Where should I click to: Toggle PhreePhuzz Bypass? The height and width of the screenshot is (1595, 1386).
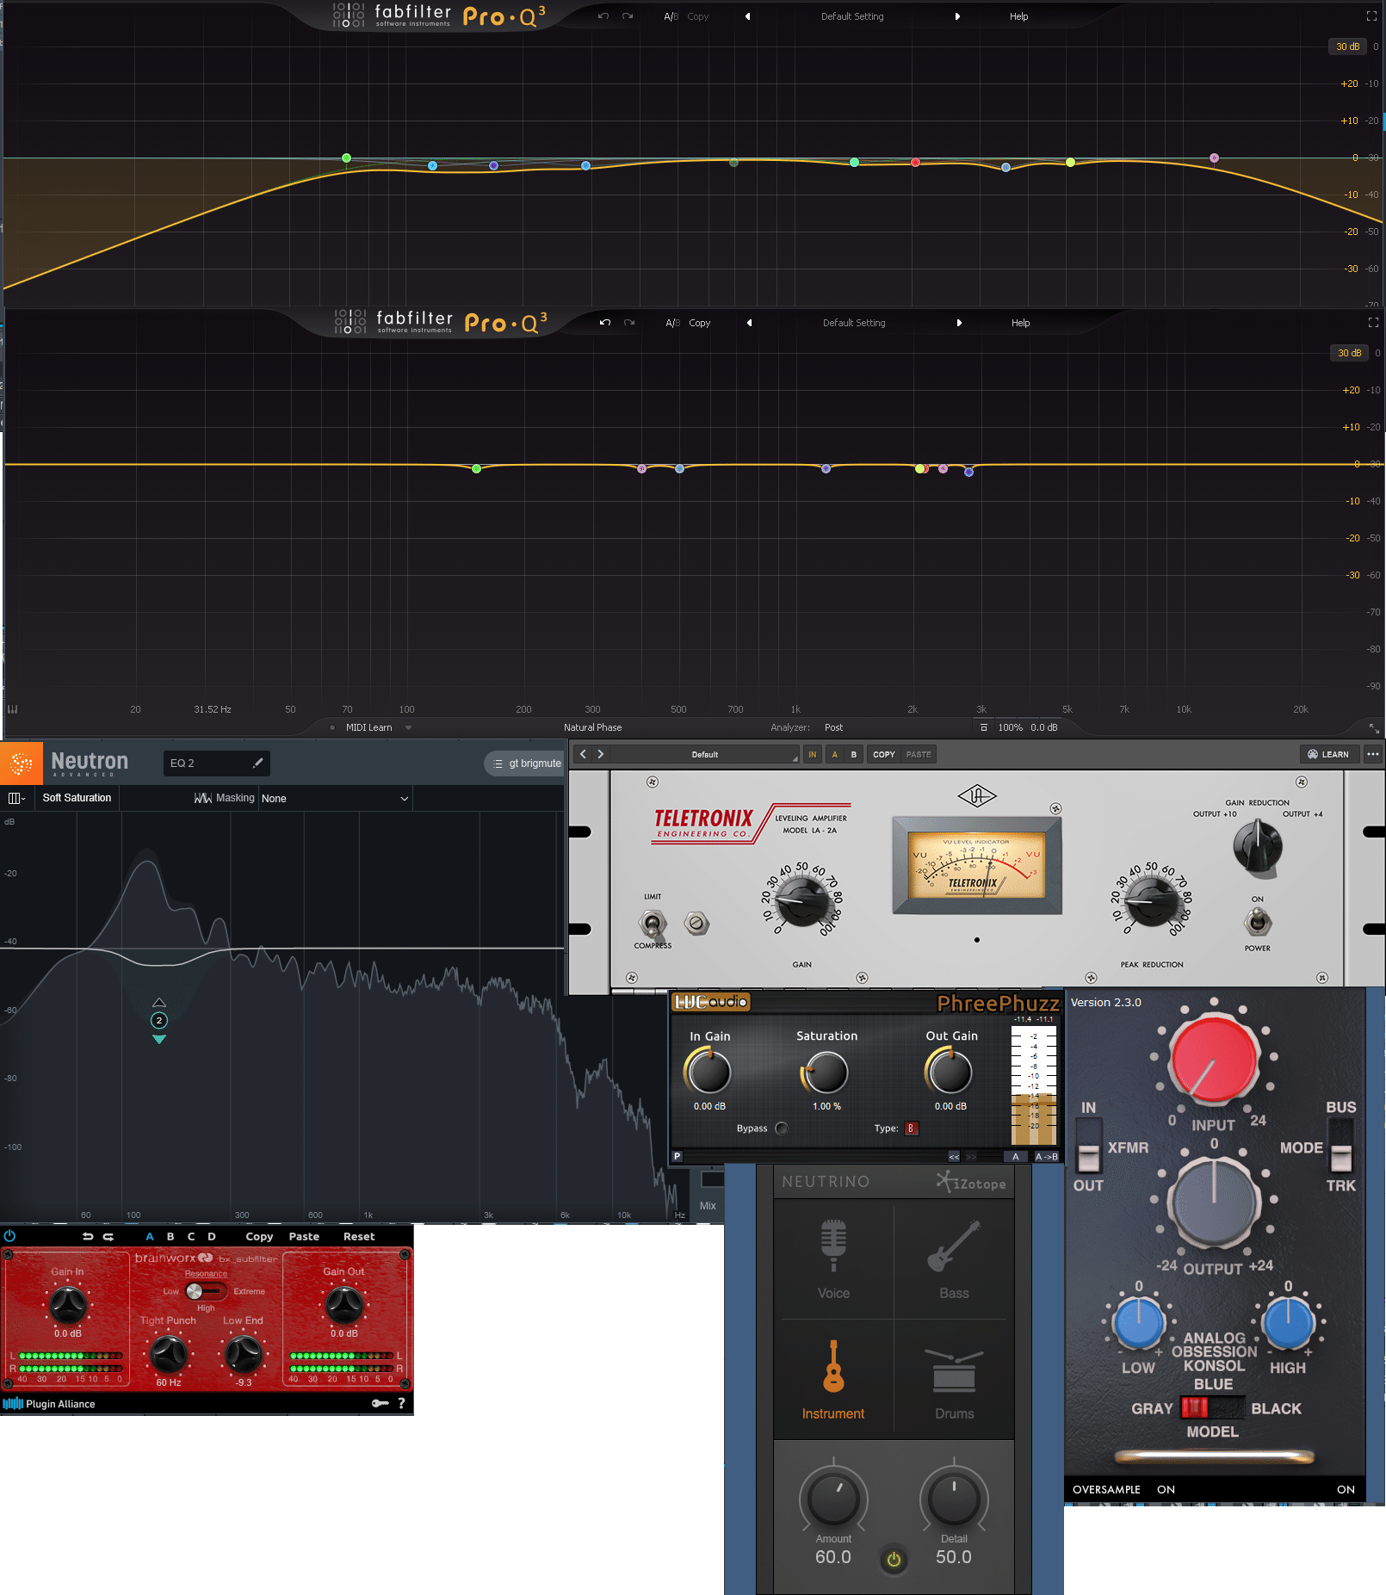[782, 1128]
